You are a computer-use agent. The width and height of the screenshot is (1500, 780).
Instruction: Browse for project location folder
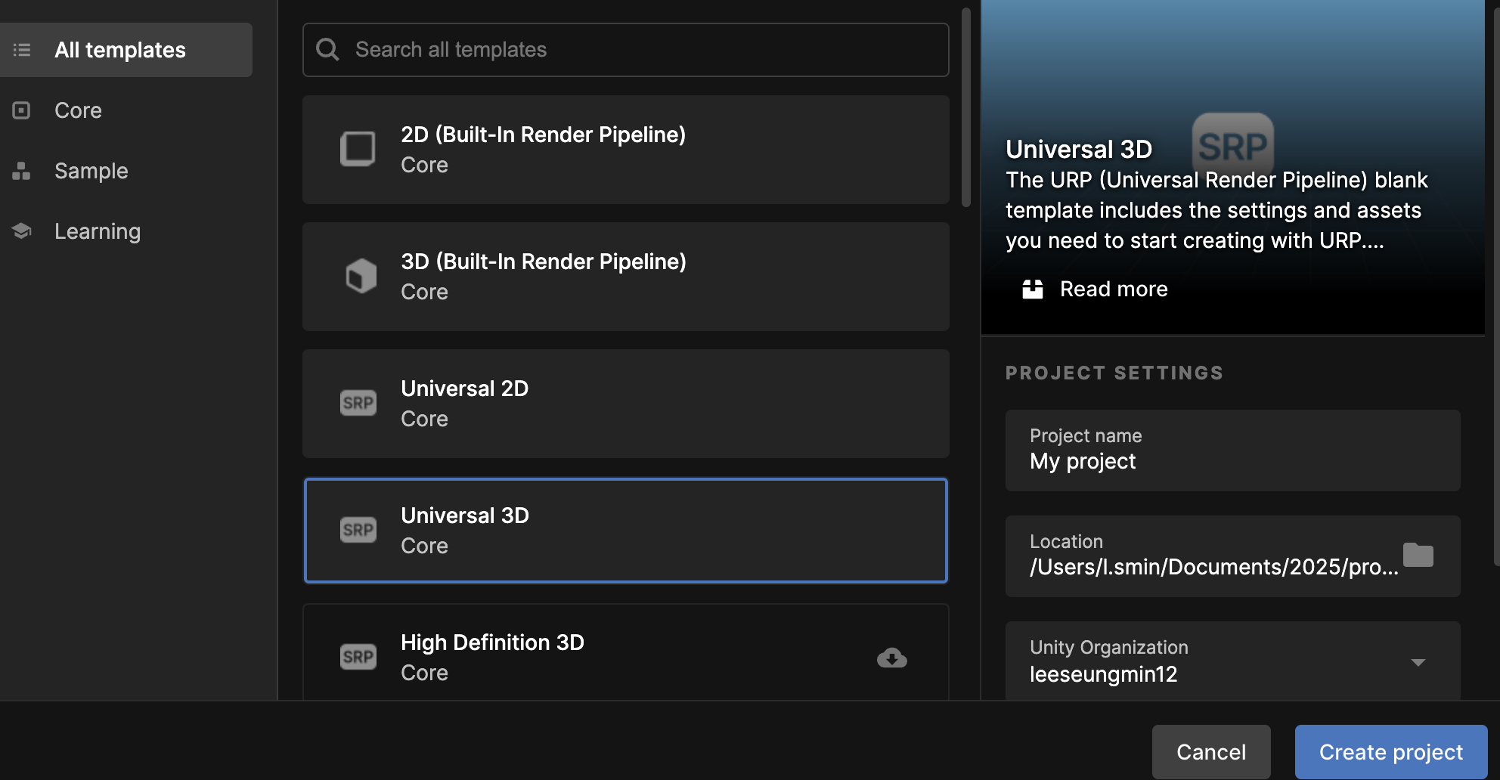[x=1418, y=555]
